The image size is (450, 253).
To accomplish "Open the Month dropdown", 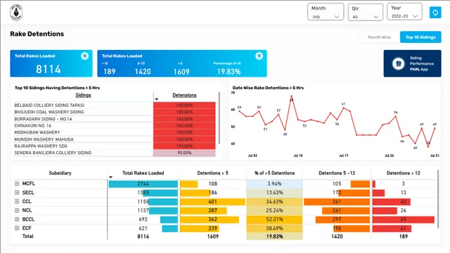I will point(326,12).
